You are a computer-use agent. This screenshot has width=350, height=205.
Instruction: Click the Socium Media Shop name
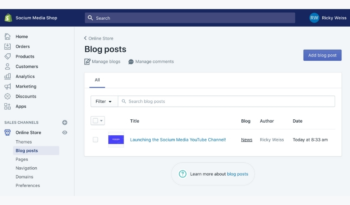pyautogui.click(x=36, y=18)
